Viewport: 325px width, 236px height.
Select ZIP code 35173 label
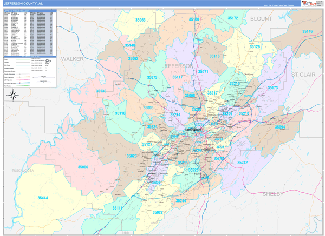[272, 87]
